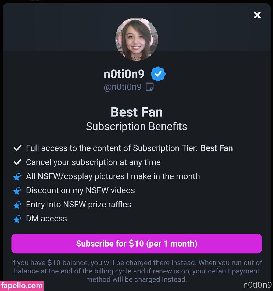Image resolution: width=273 pixels, height=291 pixels.
Task: Subscribe for $10 per month
Action: click(x=136, y=244)
